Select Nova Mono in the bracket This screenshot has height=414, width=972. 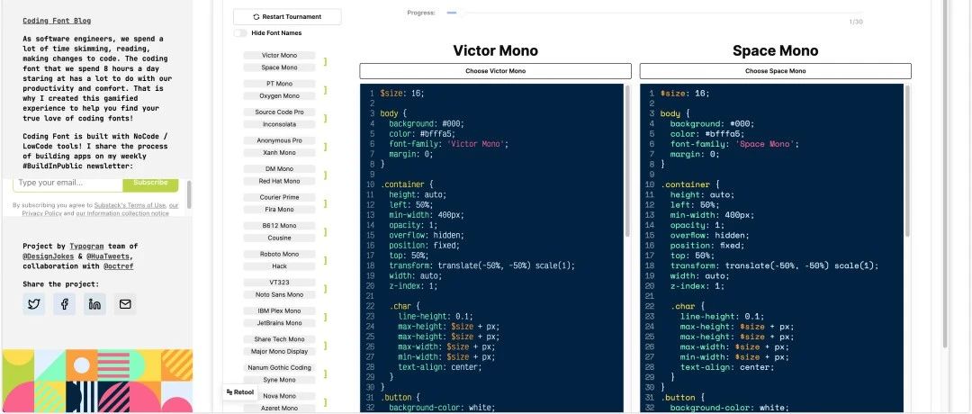[x=280, y=396]
